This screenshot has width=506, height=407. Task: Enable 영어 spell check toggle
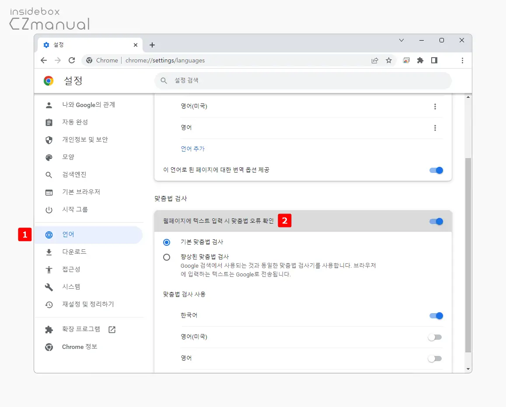pyautogui.click(x=435, y=359)
